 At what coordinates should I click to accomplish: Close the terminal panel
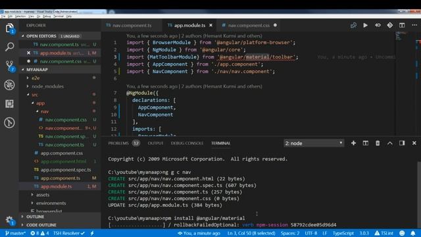coord(414,144)
